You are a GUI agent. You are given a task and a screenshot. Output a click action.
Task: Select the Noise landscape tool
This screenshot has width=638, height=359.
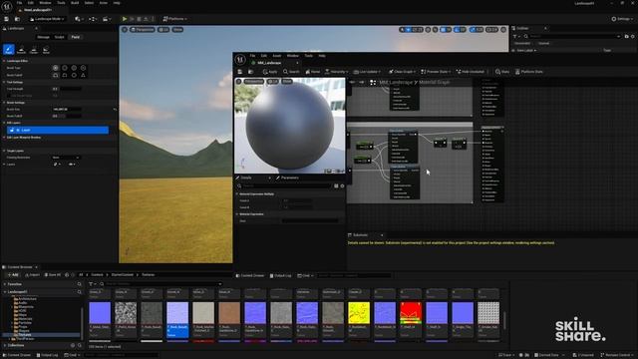tap(46, 50)
